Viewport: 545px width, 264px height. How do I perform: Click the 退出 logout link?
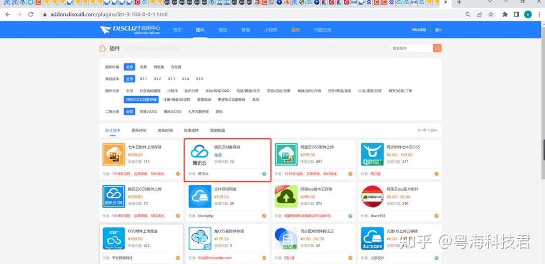point(438,30)
